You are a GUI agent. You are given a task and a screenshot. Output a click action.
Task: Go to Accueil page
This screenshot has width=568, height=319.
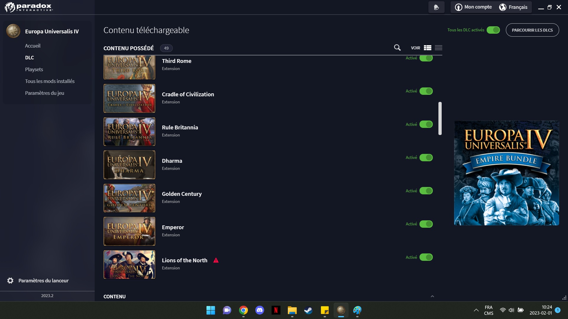tap(33, 46)
